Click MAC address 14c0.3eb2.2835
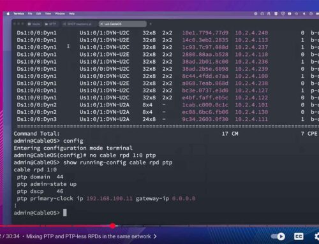 [205, 40]
